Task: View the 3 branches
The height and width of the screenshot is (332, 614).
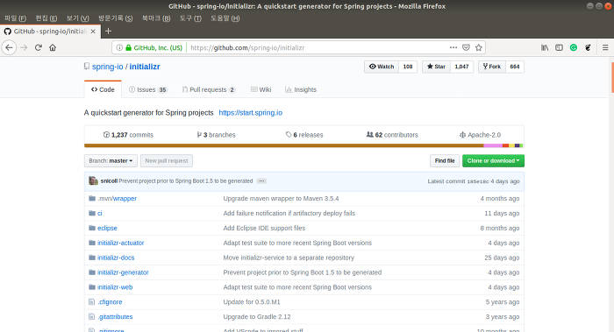Action: (x=216, y=135)
